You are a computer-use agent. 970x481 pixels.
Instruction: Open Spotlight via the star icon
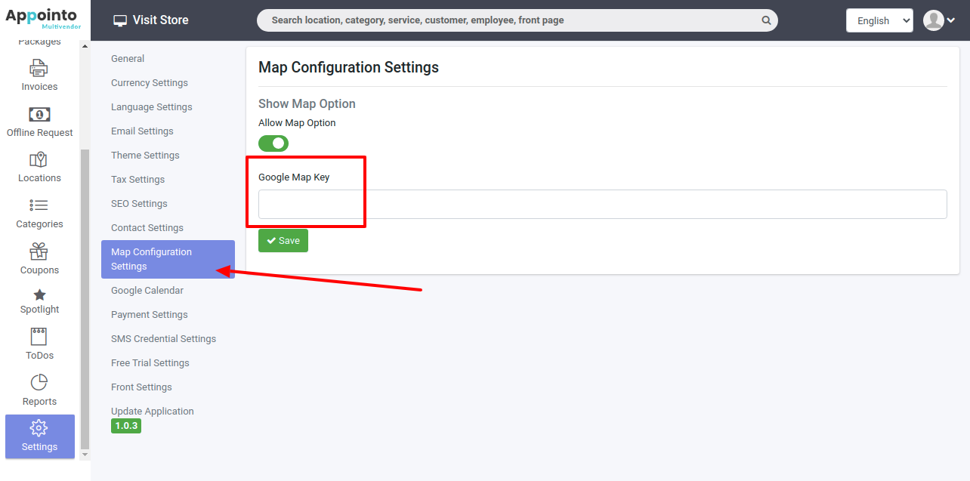(39, 294)
